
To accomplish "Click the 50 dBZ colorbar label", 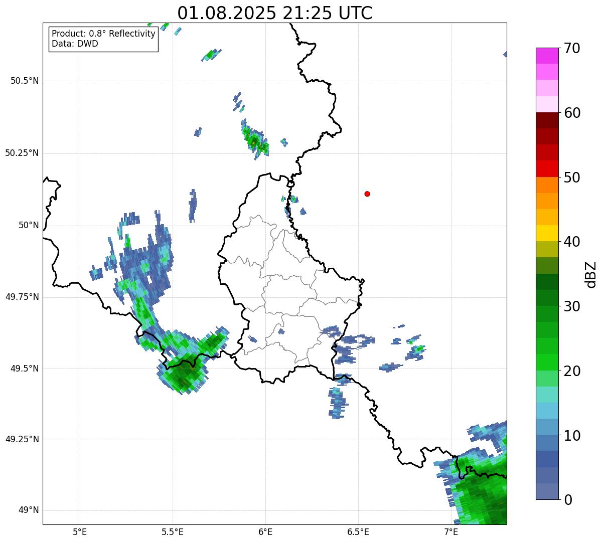I will pos(572,177).
